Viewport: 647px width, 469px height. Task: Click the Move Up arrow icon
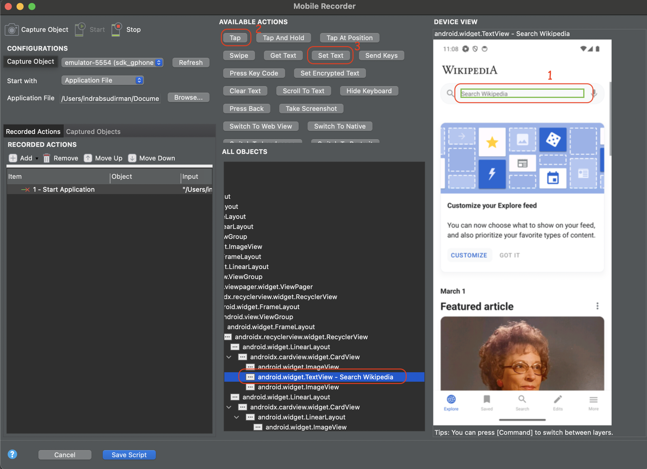(88, 158)
